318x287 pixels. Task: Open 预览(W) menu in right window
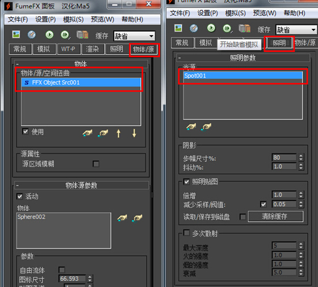click(265, 13)
